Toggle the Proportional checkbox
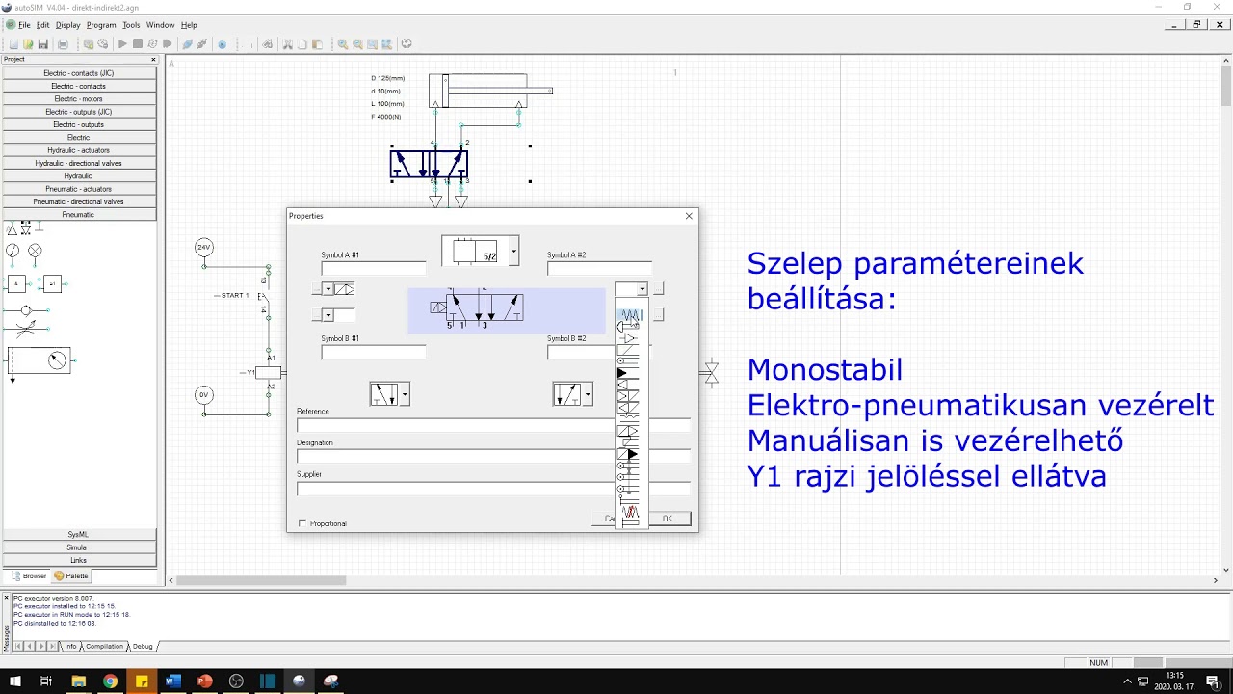1233x694 pixels. (302, 523)
